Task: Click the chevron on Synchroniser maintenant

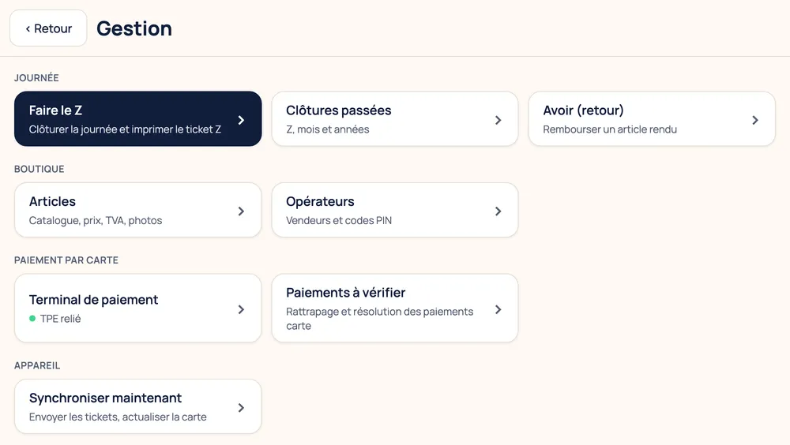Action: 241,407
